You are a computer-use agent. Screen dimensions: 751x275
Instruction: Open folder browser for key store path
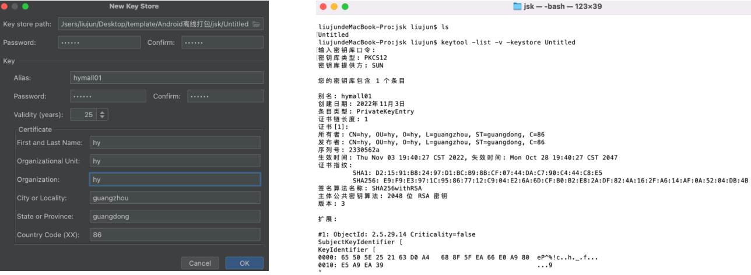coord(256,24)
